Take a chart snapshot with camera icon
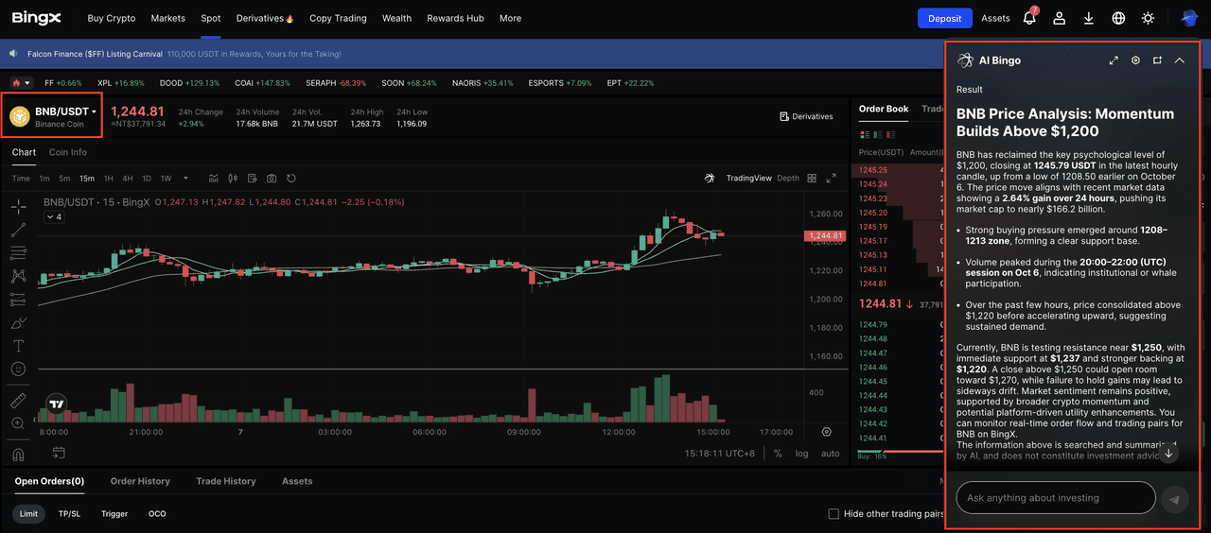Screen dimensions: 1211x533 (272, 179)
